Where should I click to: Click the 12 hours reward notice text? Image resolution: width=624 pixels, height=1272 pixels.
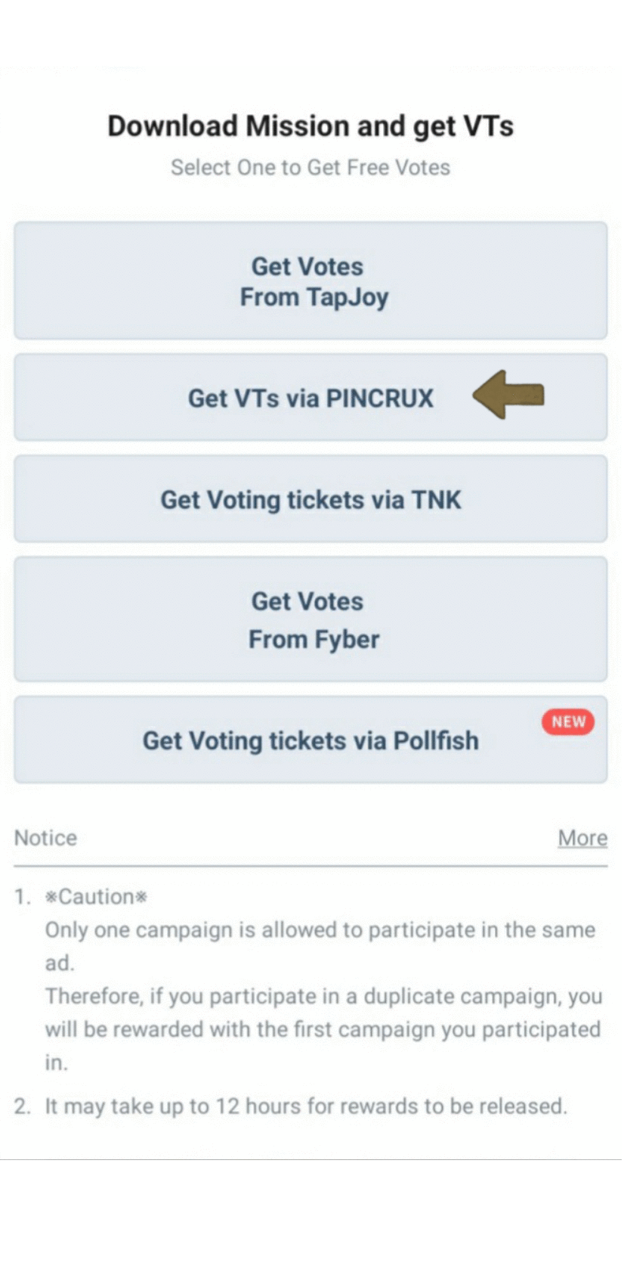(x=305, y=1106)
